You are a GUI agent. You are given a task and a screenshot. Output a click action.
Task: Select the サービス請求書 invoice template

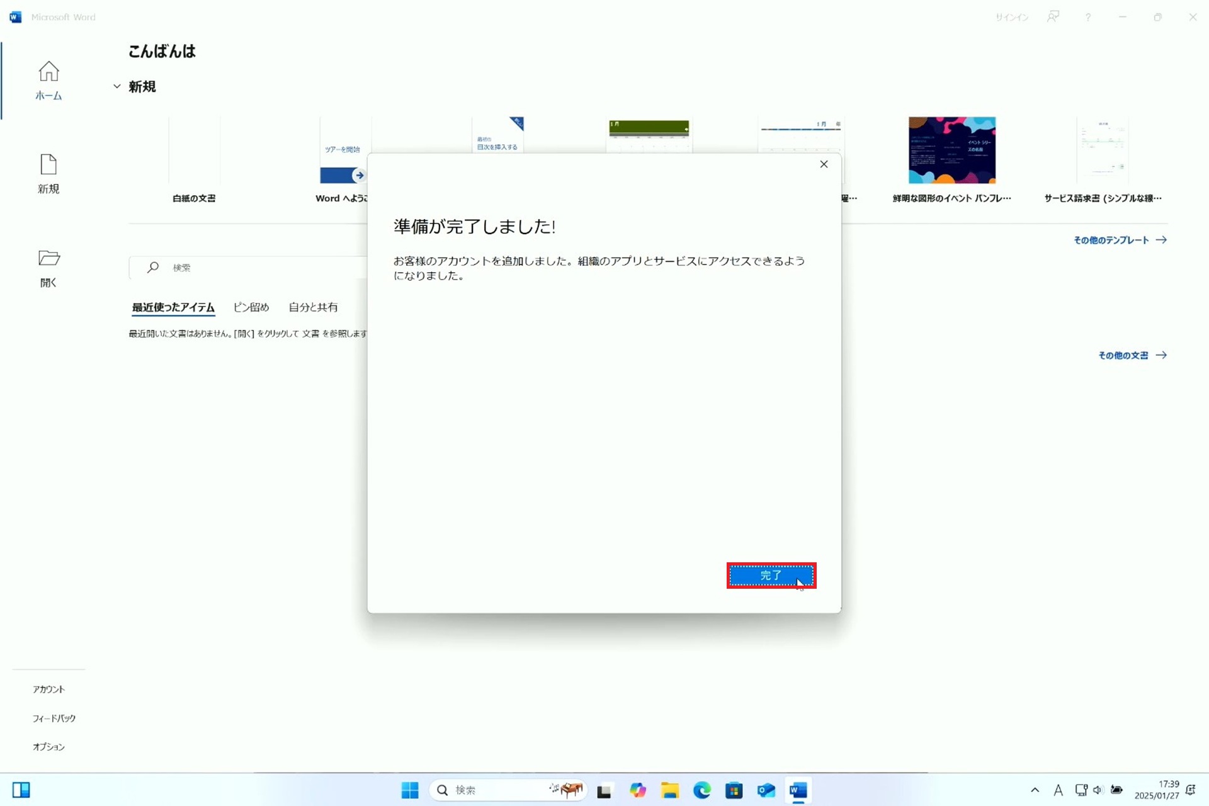coord(1103,160)
